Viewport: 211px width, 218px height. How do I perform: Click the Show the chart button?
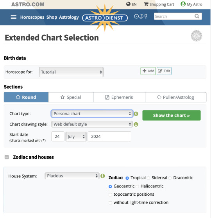(172, 115)
